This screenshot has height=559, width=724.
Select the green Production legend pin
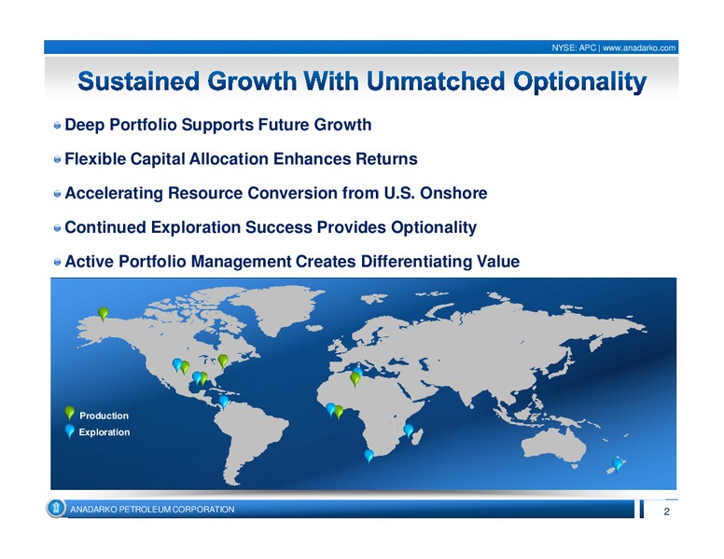coord(70,414)
